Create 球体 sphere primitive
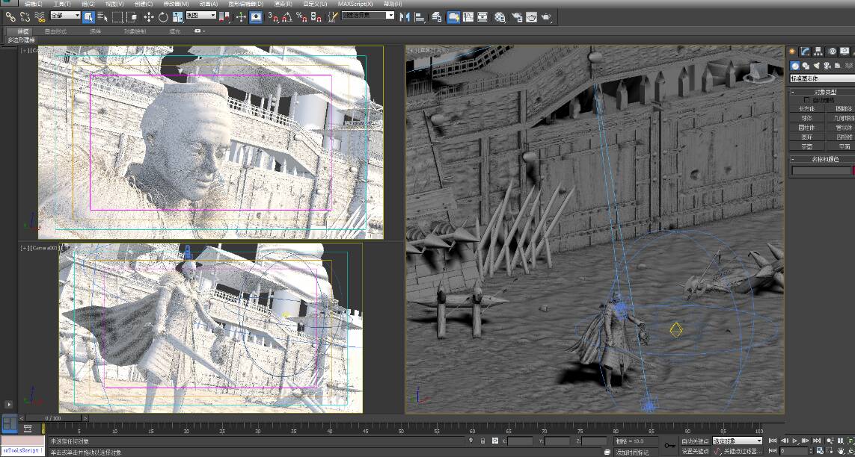The width and height of the screenshot is (855, 457). tap(806, 118)
